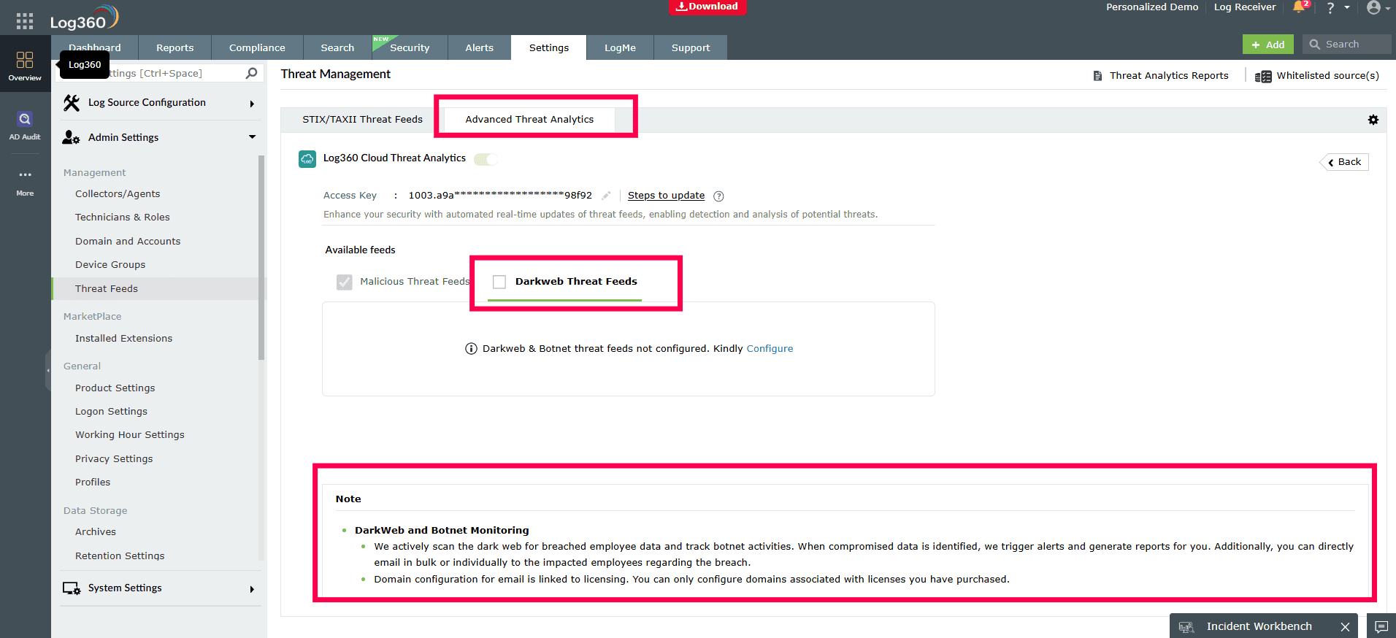Select the Settings tab
The height and width of the screenshot is (638, 1396).
pyautogui.click(x=549, y=47)
